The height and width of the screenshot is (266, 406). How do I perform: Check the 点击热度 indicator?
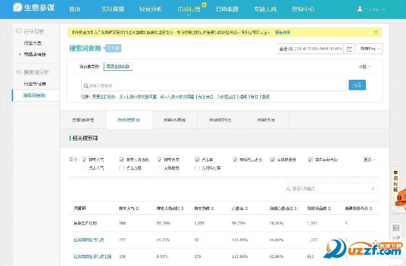122,168
